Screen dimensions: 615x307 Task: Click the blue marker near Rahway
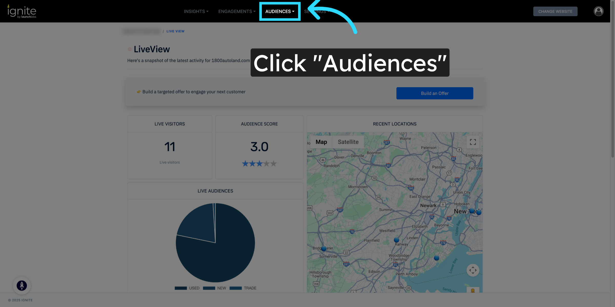click(x=396, y=240)
